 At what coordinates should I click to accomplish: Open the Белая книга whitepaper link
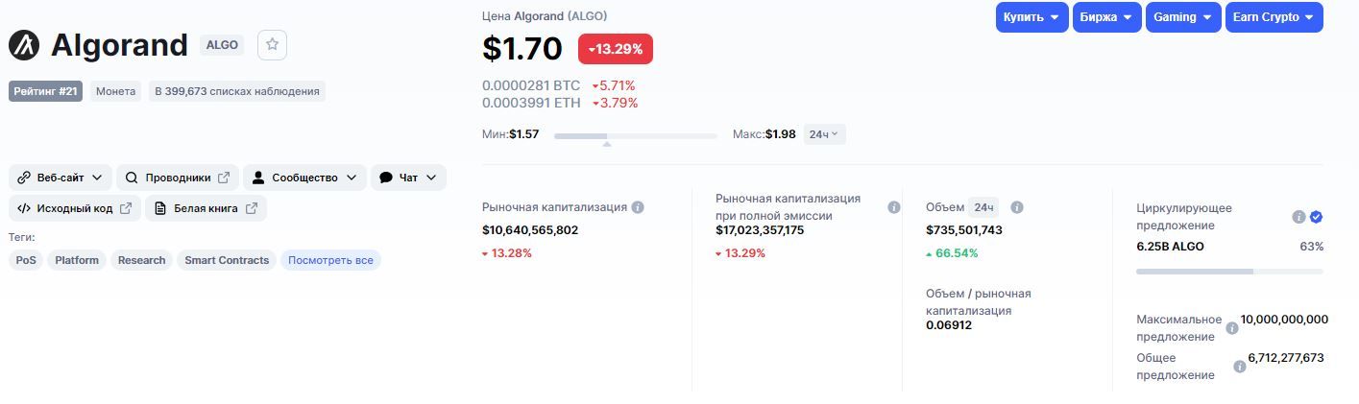206,208
